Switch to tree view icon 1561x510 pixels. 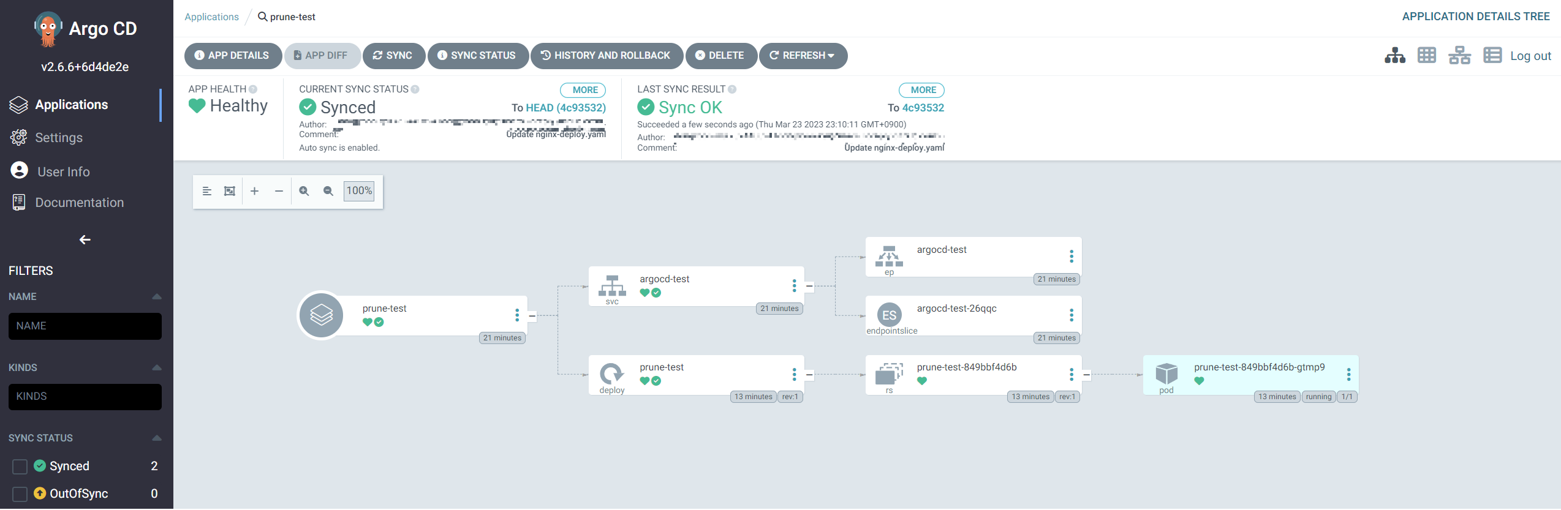pyautogui.click(x=1395, y=56)
